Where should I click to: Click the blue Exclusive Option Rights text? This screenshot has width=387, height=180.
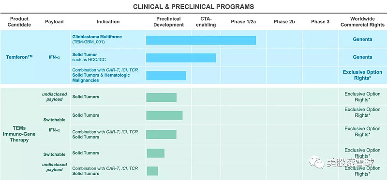(362, 75)
